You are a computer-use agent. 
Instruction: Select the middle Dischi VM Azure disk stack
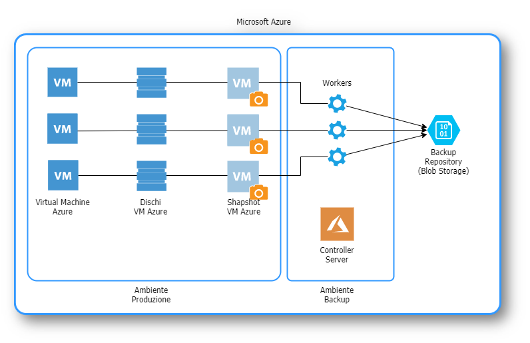[151, 129]
